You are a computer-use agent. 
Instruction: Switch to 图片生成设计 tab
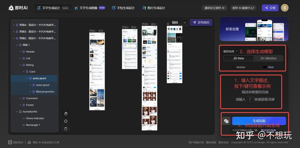pos(154,8)
